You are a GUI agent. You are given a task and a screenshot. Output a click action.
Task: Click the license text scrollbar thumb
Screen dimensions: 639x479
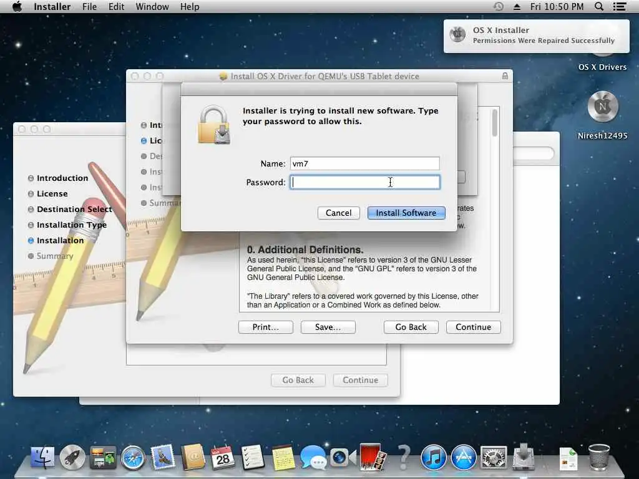(x=495, y=123)
